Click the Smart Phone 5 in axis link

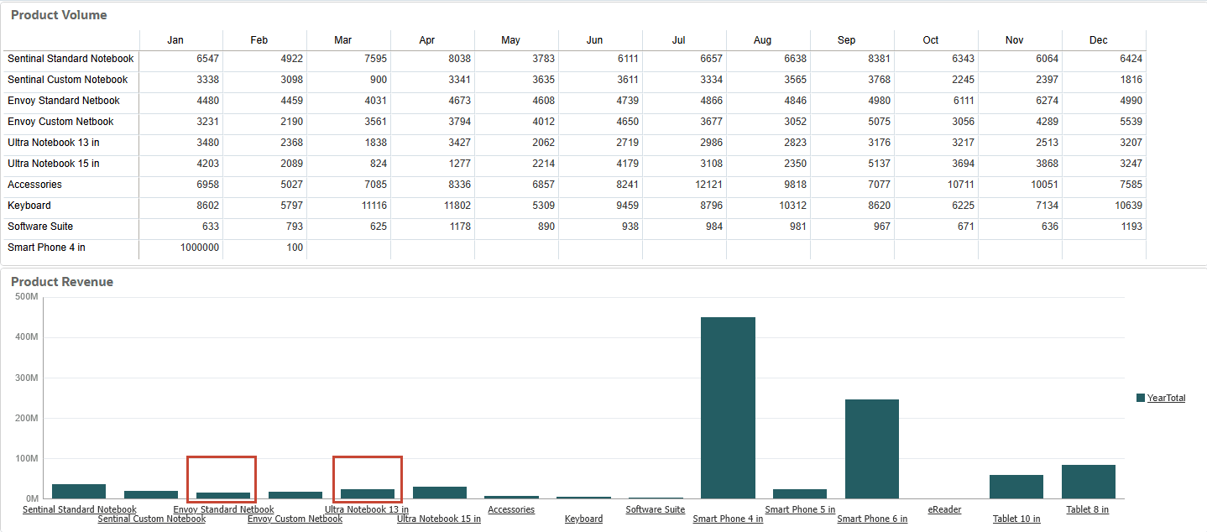[800, 509]
